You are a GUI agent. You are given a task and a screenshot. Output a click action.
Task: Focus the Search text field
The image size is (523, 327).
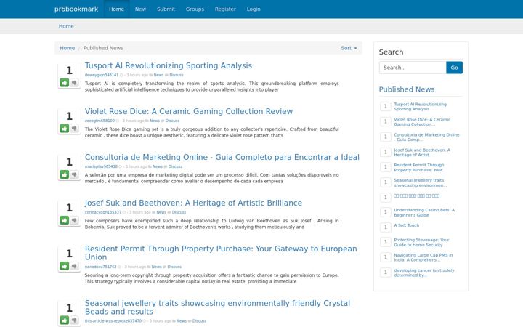click(x=413, y=68)
